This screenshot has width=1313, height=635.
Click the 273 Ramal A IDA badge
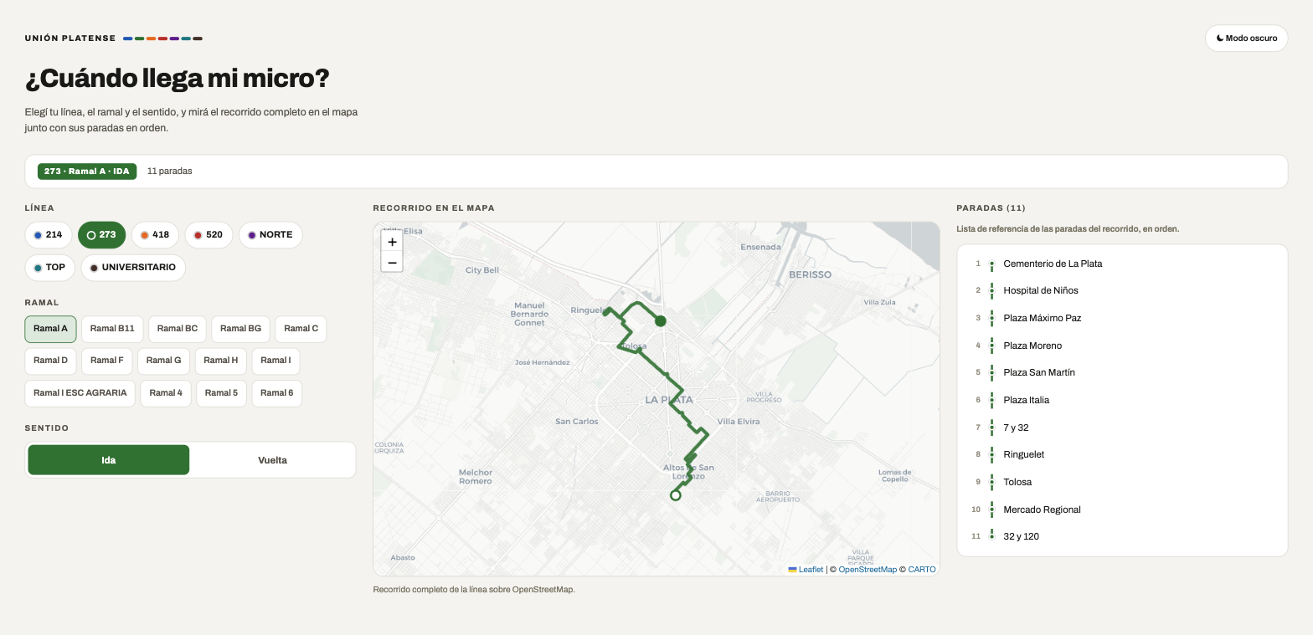(x=87, y=172)
